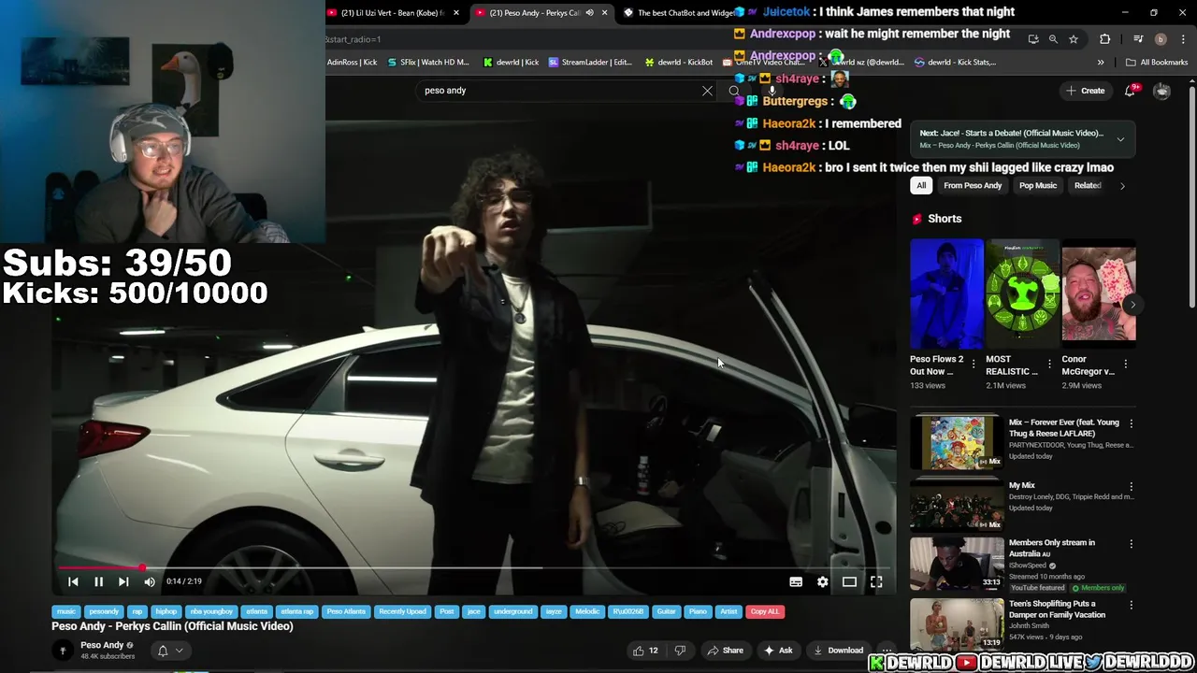This screenshot has height=673, width=1197.
Task: Mute the Peso Andy tab audio icon
Action: 589,13
